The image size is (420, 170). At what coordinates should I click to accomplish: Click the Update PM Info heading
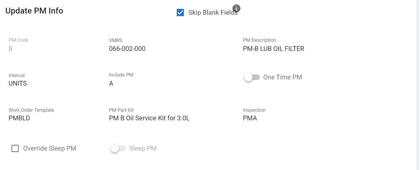point(34,11)
